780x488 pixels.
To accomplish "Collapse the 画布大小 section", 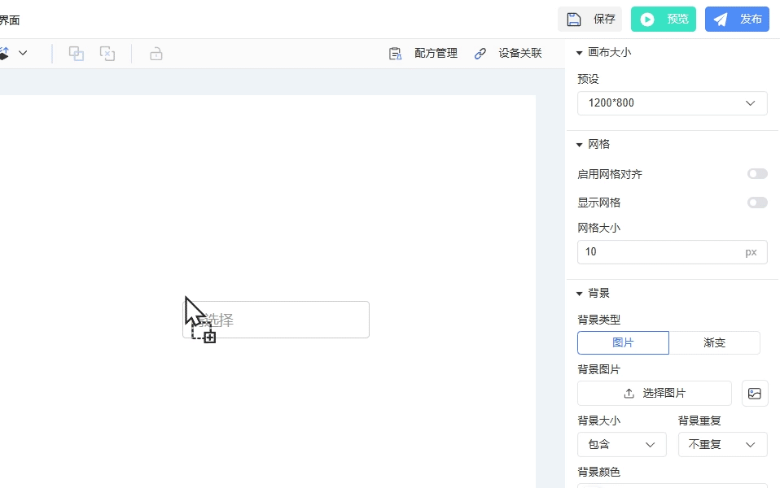I will tap(580, 53).
